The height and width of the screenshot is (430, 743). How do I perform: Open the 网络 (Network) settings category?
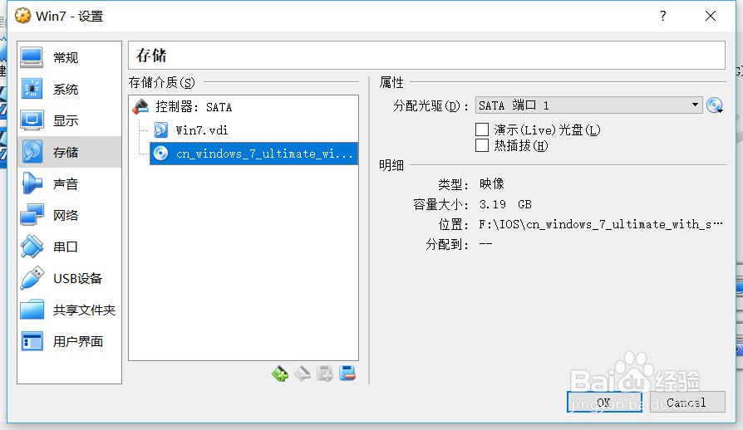[x=69, y=215]
